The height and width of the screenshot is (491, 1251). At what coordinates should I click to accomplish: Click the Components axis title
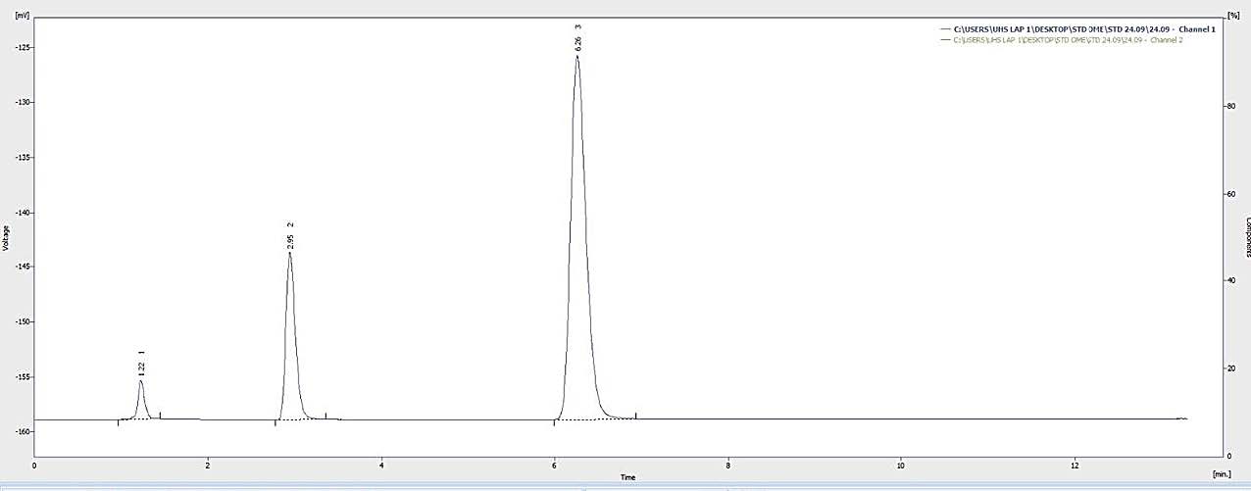[x=1247, y=237]
